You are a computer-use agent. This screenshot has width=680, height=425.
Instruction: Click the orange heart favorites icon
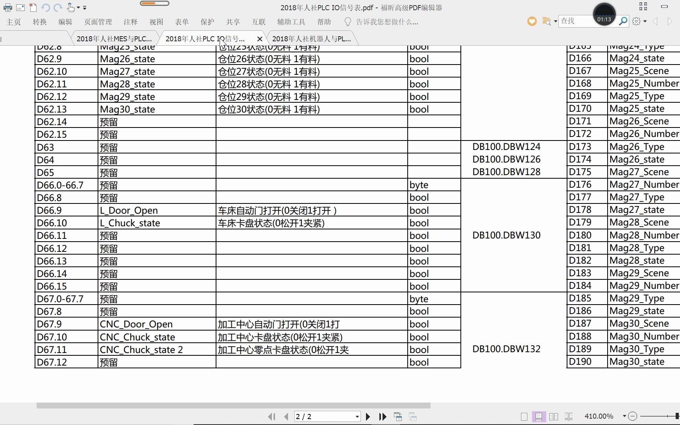coord(532,21)
